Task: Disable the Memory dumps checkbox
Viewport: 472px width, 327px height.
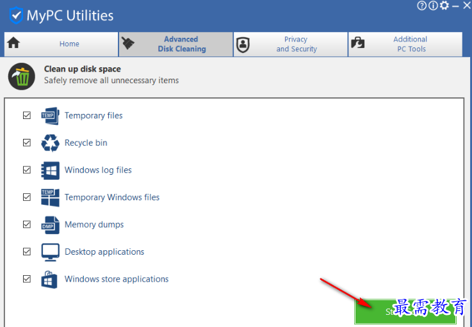Action: click(27, 225)
